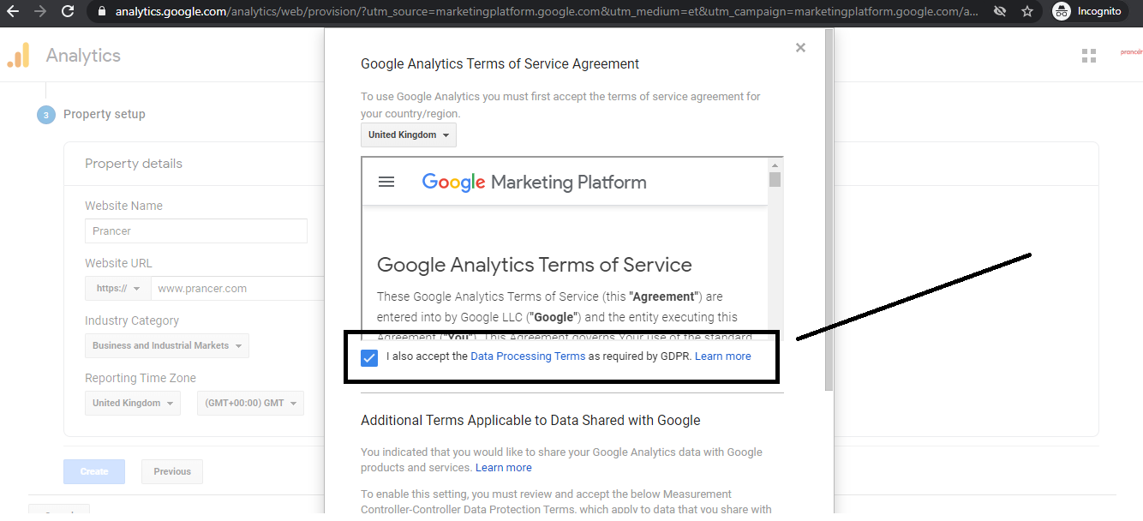Open the Google apps grid icon
Viewport: 1143px width, 521px height.
1089,56
